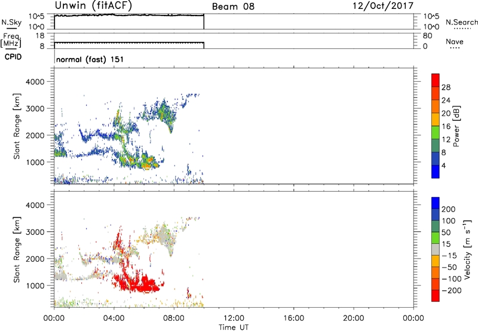
Task: Select the '24' label on Power colorbar
Action: 446,100
